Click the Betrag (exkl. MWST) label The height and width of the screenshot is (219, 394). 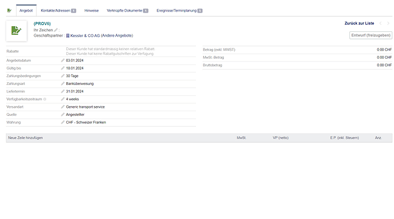(x=219, y=50)
